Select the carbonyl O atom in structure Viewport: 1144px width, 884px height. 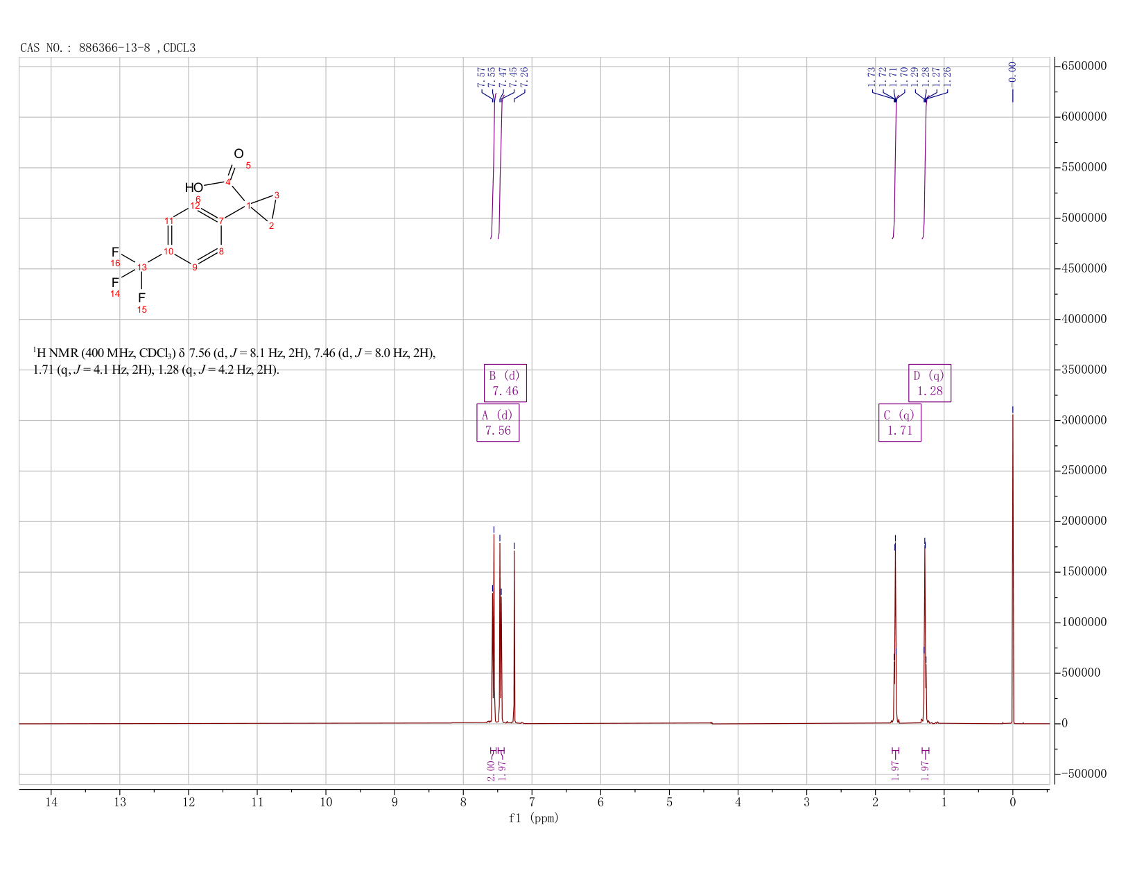pos(239,154)
